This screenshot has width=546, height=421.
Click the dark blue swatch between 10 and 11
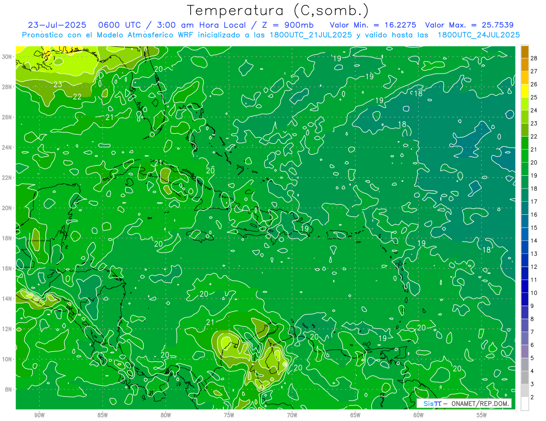[525, 287]
